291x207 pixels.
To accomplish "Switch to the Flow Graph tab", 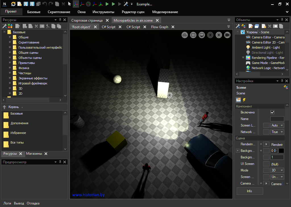I will [159, 27].
